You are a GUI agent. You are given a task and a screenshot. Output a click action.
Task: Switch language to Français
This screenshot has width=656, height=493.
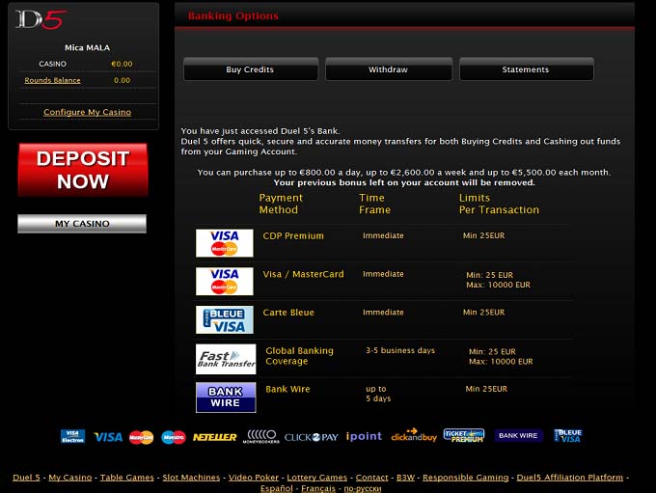(318, 488)
